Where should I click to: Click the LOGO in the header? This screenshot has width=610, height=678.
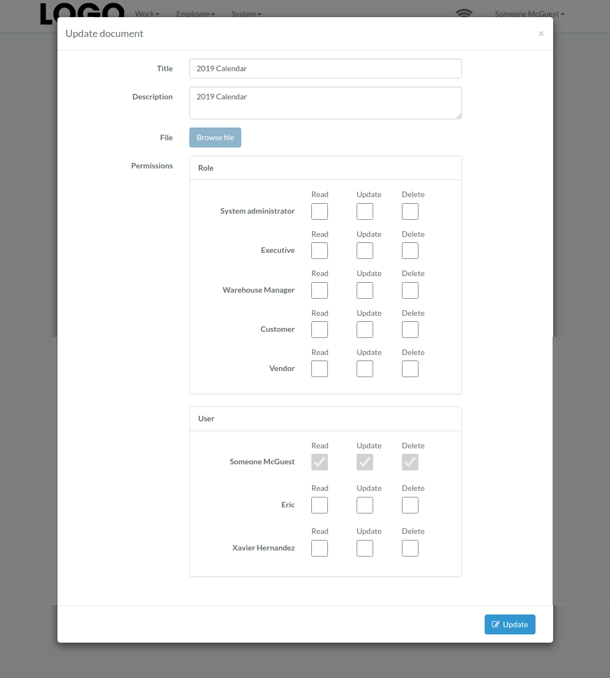click(x=82, y=14)
